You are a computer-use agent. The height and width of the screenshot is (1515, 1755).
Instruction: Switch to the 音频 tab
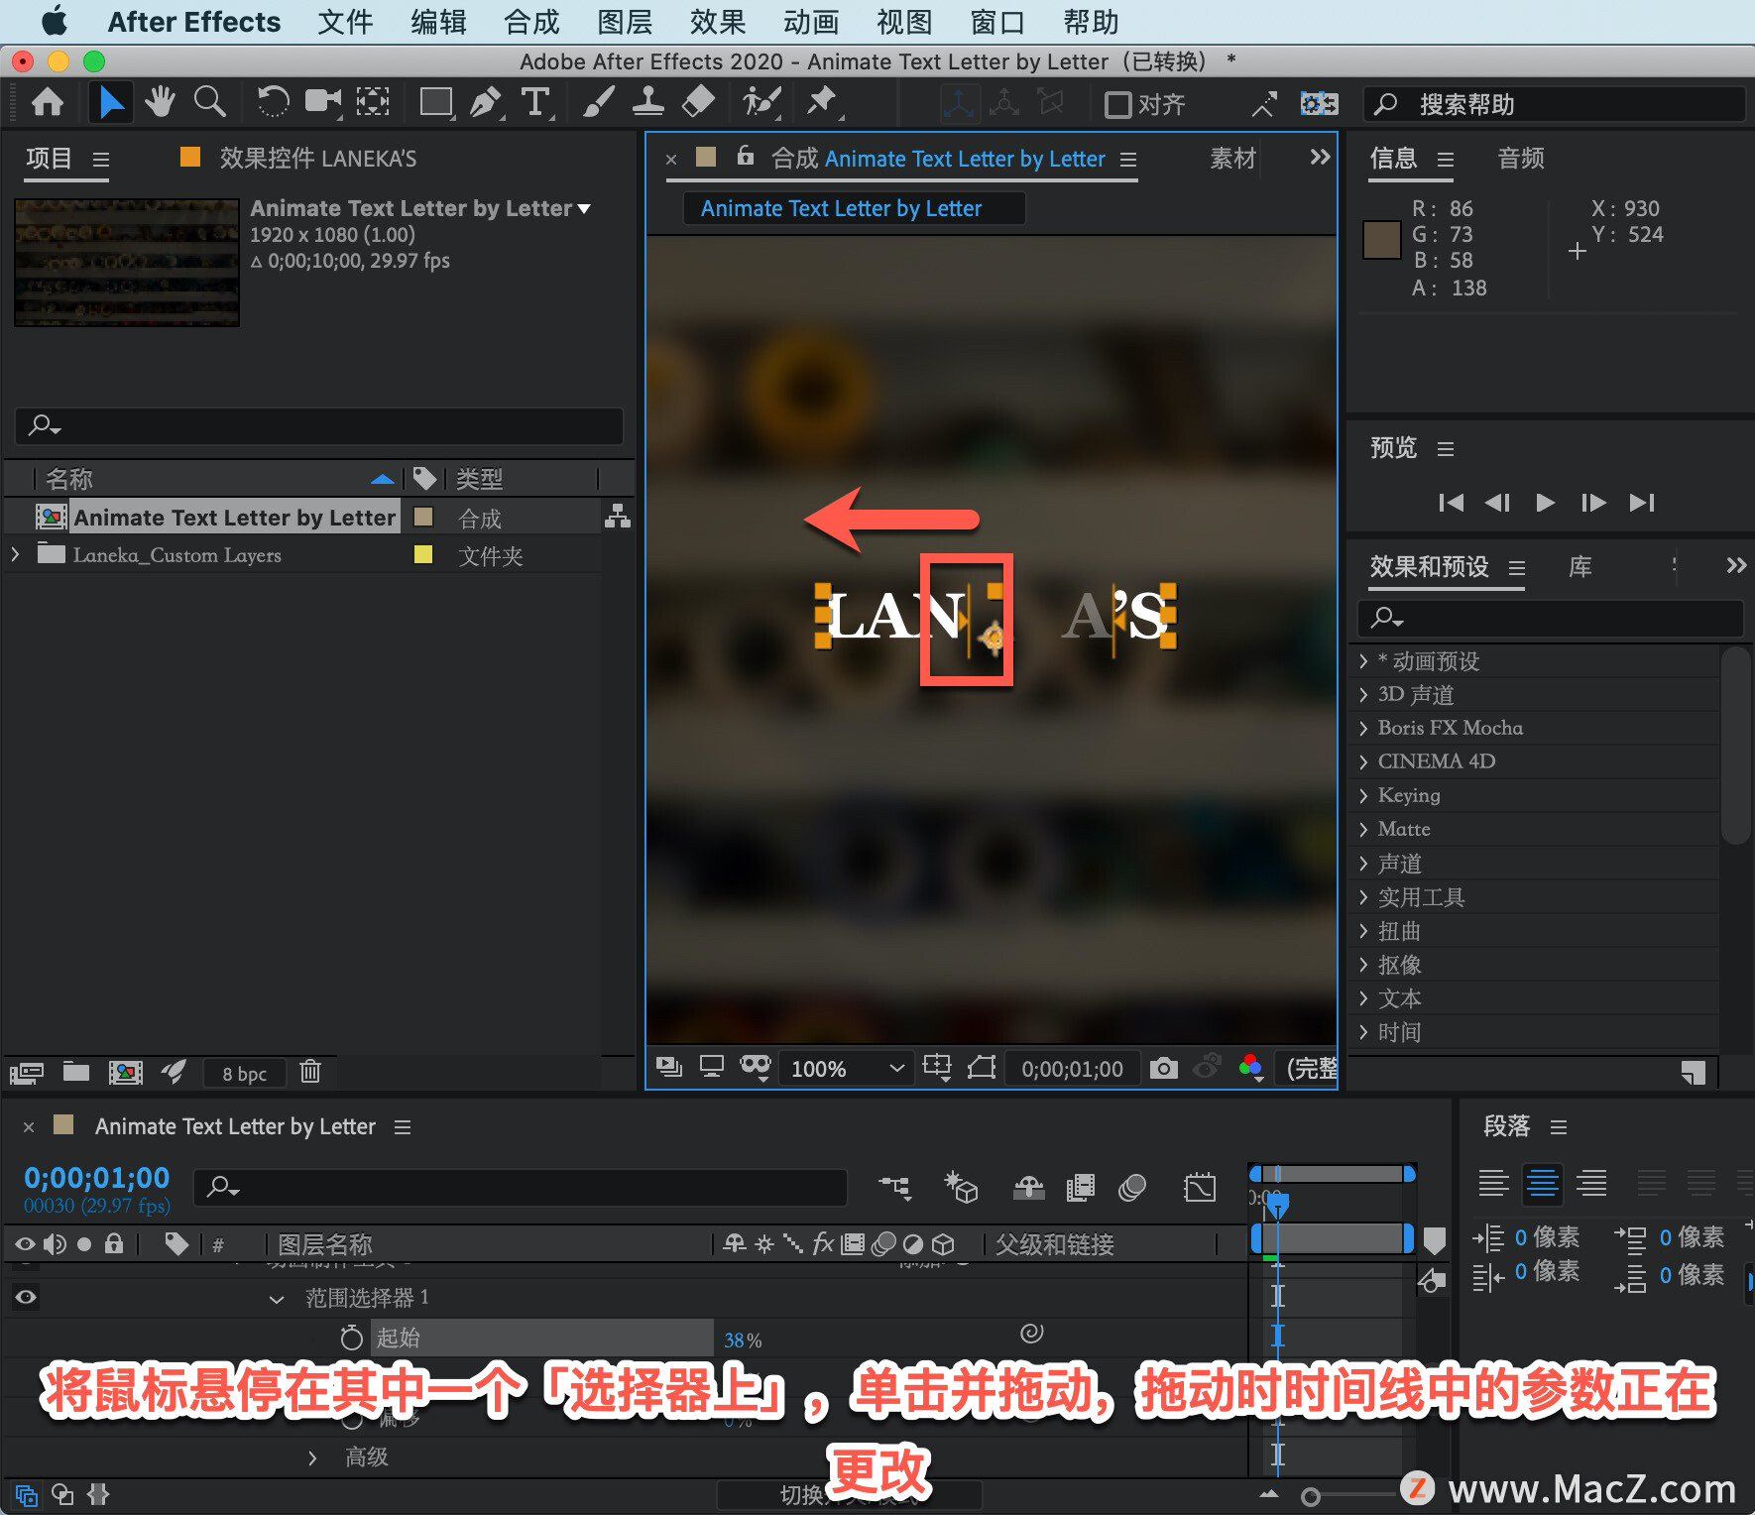1521,158
